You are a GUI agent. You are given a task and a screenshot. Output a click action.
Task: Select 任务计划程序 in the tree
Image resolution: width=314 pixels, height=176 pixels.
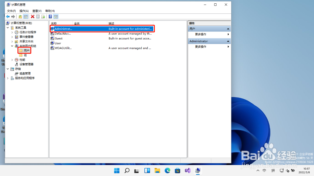point(28,32)
